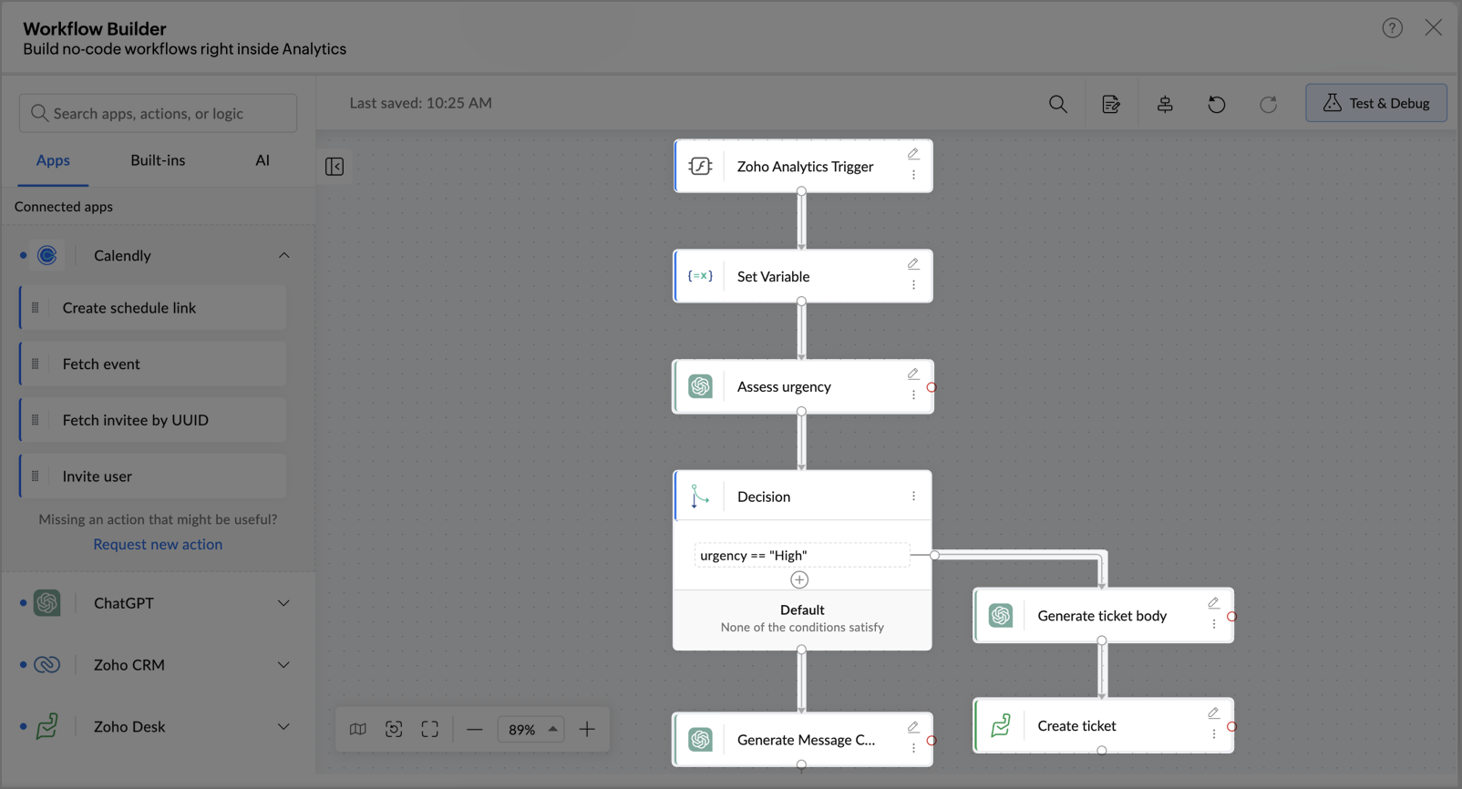This screenshot has height=789, width=1462.
Task: Collapse the Calendly app section
Action: (x=283, y=256)
